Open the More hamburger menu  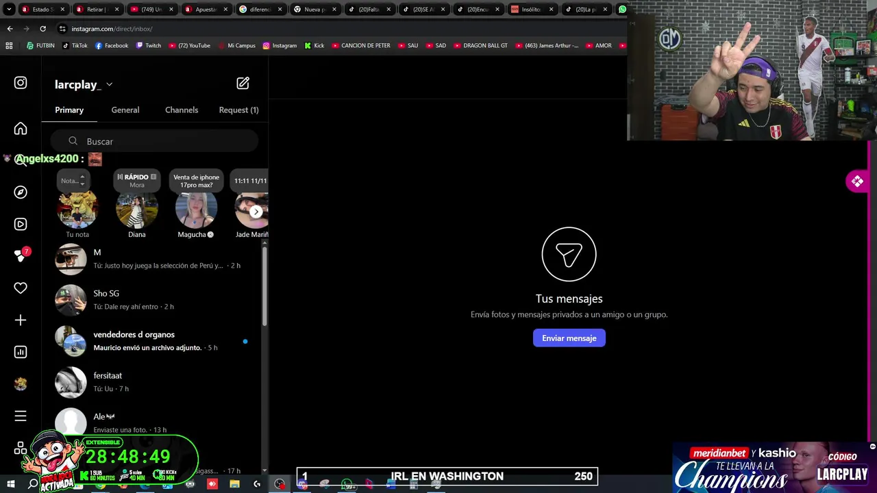tap(21, 416)
